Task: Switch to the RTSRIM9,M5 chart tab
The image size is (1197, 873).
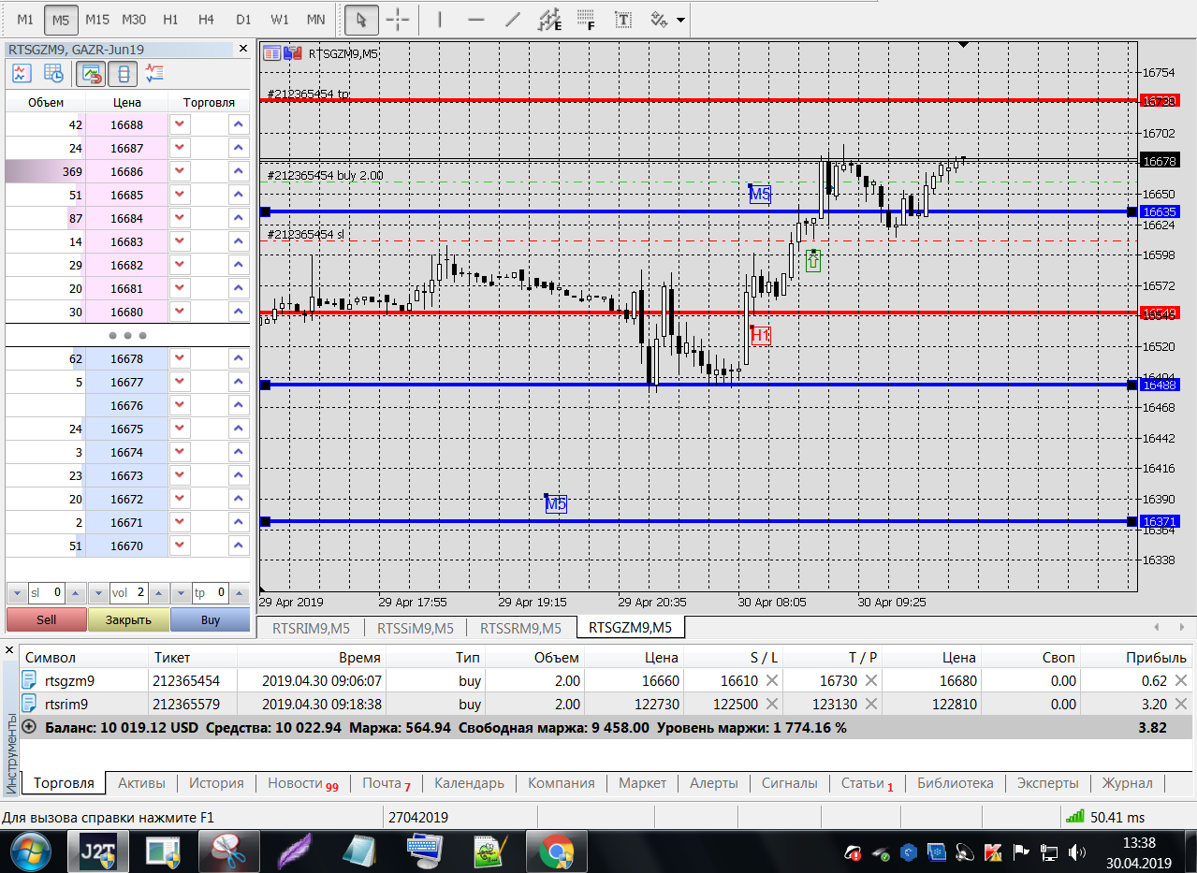Action: click(311, 628)
